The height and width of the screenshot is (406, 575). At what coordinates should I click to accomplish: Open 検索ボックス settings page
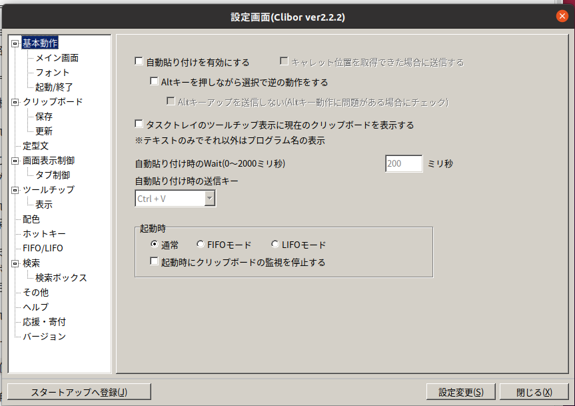61,278
